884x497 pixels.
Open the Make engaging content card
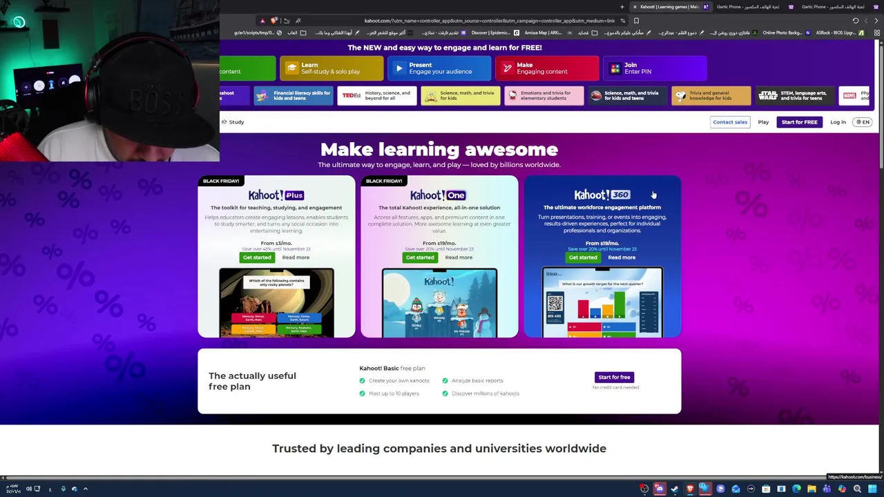point(547,68)
